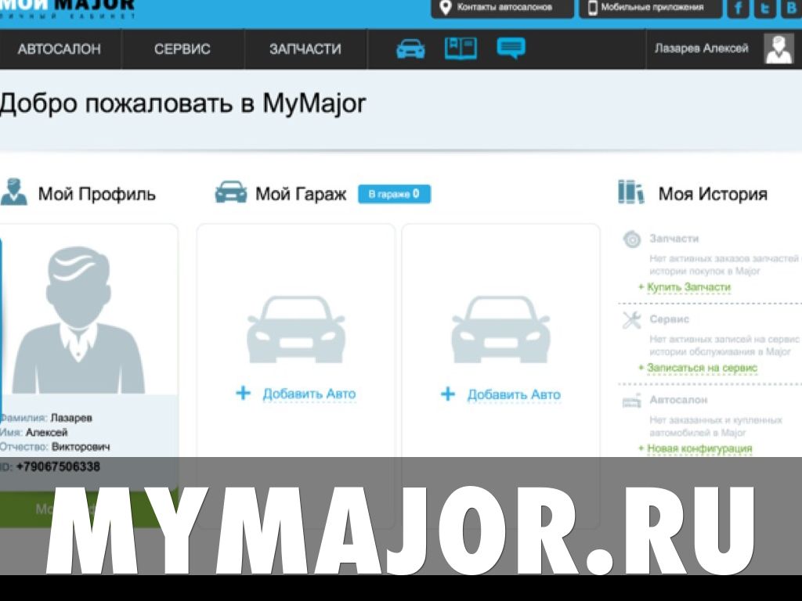Click the Моя История books icon
The height and width of the screenshot is (601, 802).
point(630,193)
